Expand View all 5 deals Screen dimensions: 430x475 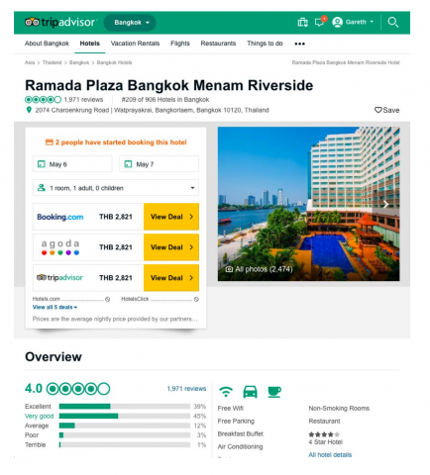point(54,307)
